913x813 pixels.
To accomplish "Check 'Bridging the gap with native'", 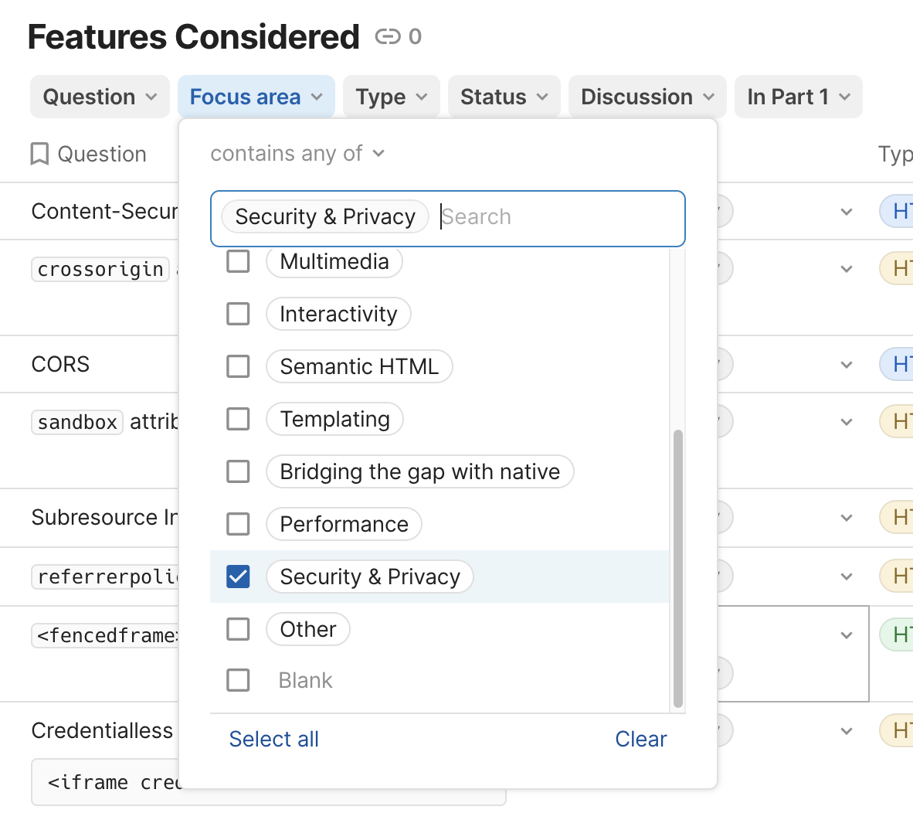I will 238,471.
